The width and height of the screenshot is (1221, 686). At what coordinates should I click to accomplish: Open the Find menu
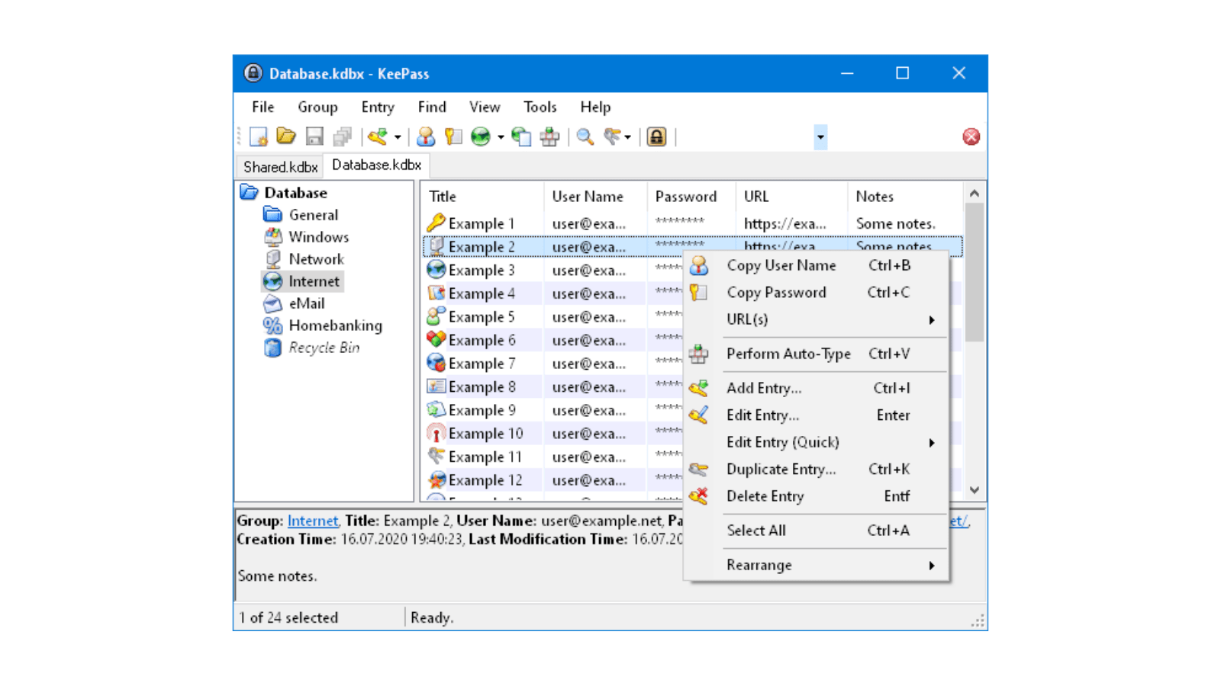[x=432, y=107]
